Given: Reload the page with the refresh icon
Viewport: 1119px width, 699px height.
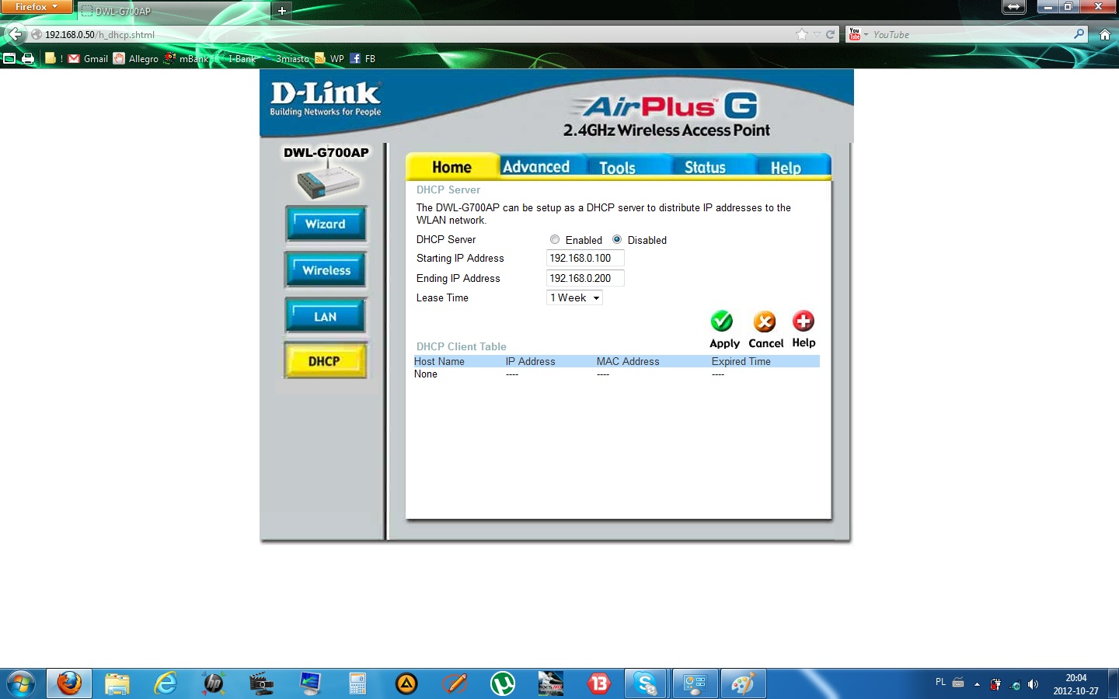Looking at the screenshot, I should coord(830,34).
